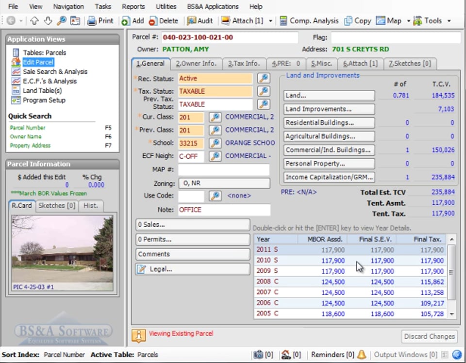Expand the Tools dropdown arrow

[449, 21]
